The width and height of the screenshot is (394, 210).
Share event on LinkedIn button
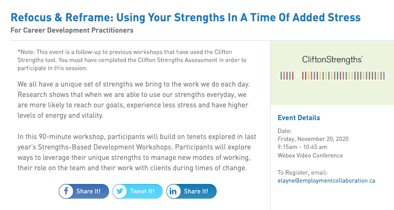[191, 191]
